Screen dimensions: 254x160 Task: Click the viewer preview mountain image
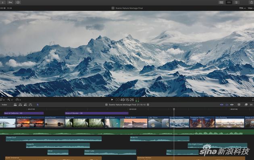[127, 54]
